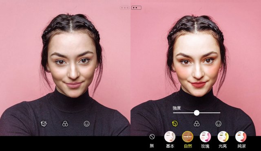This screenshot has height=151, width=261.
Task: Tap smiley sticker icon in right photo
Action: 219,124
